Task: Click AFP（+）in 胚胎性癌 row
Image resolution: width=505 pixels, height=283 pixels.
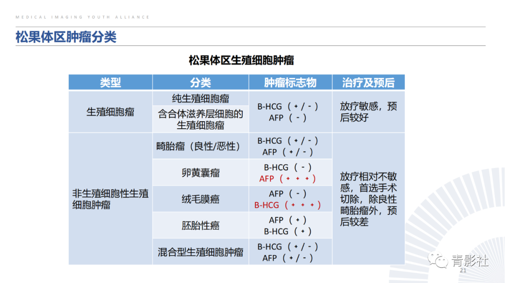Action: click(x=288, y=220)
